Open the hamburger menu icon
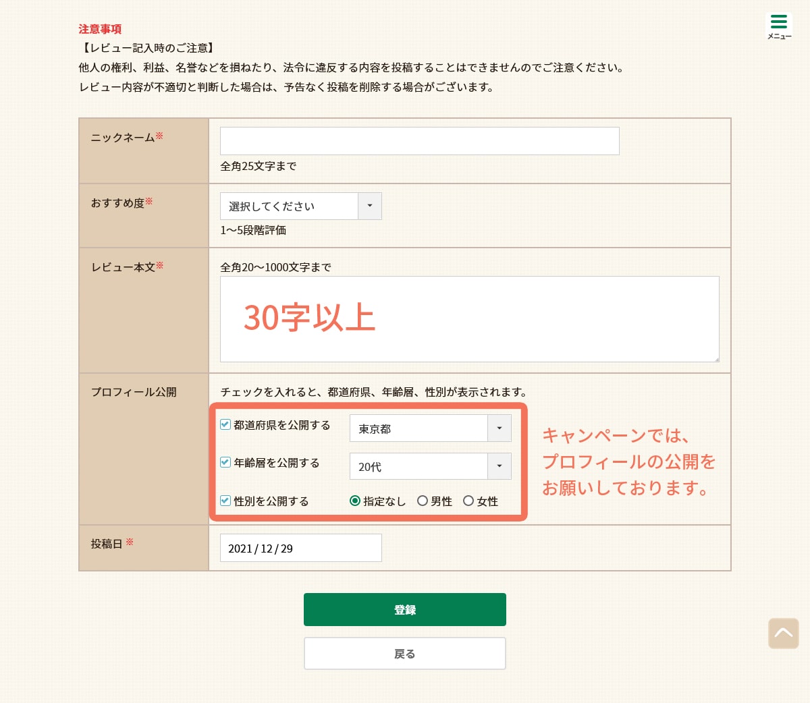Viewport: 810px width, 703px height. 779,22
